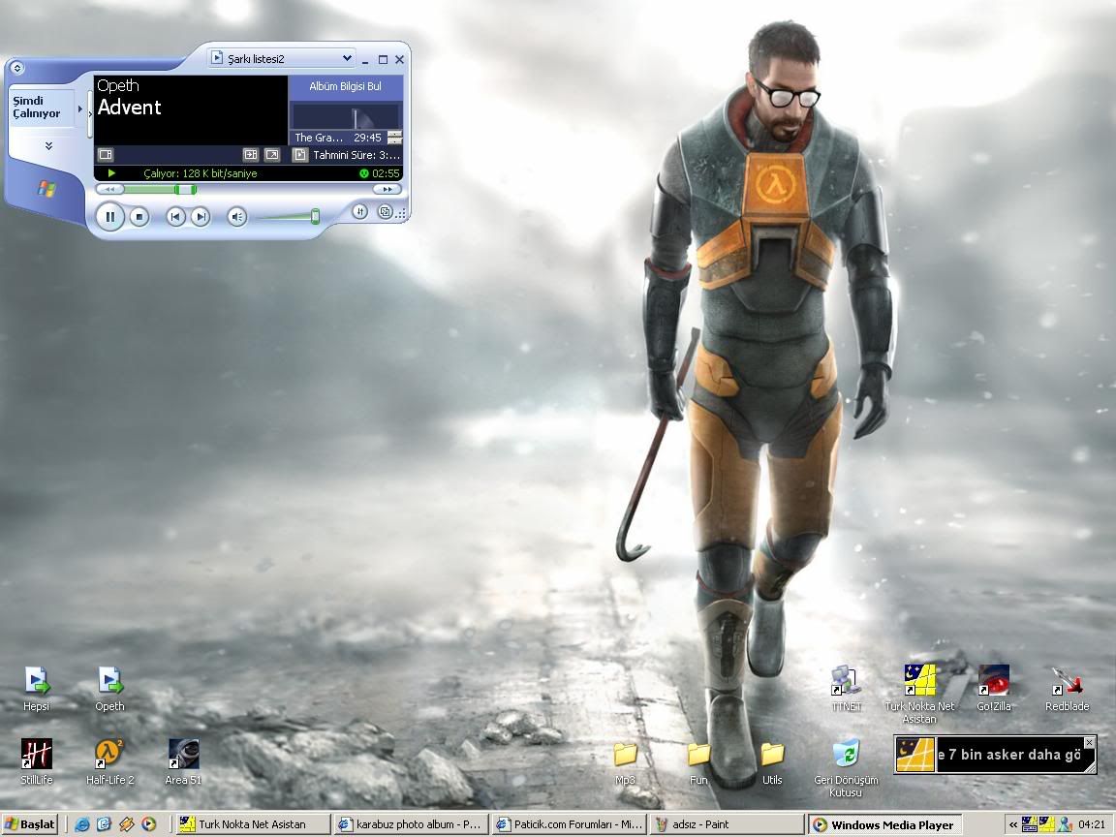Screen dimensions: 1116x837
Task: Toggle the media player menu bar button
Action: tap(17, 68)
